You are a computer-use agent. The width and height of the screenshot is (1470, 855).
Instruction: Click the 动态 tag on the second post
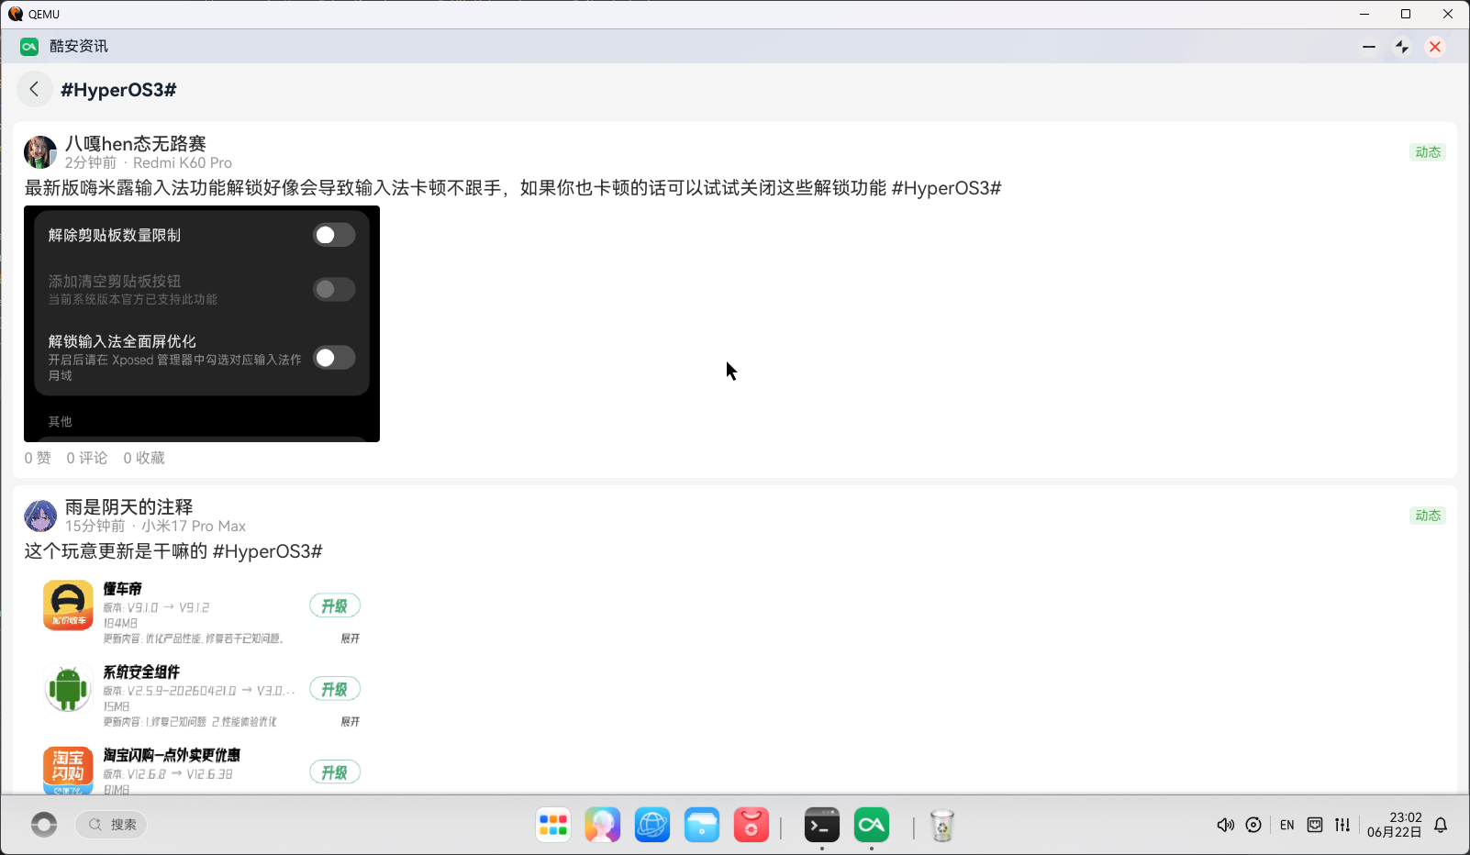coord(1428,516)
